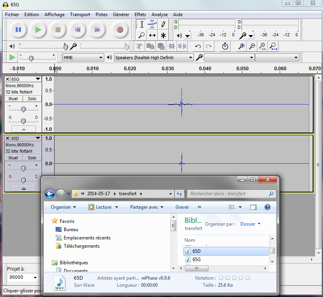Open the Générer menu
323x297 pixels.
(121, 15)
